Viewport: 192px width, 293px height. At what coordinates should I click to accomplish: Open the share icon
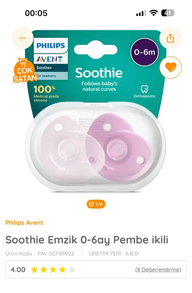(170, 38)
